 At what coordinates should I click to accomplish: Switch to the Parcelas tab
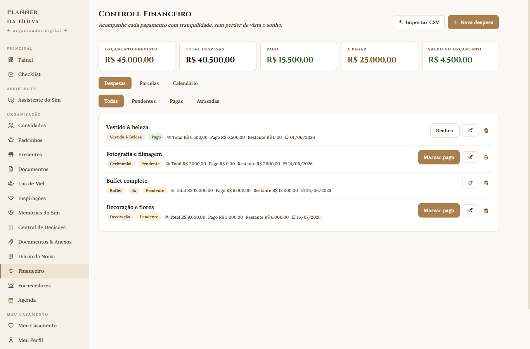click(149, 83)
